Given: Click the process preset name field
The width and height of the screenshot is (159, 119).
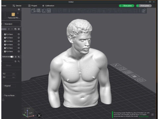Looking at the screenshot, I should pyautogui.click(x=8, y=61).
